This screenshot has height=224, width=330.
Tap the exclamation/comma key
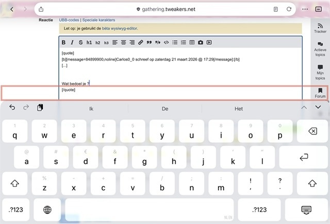(251, 183)
